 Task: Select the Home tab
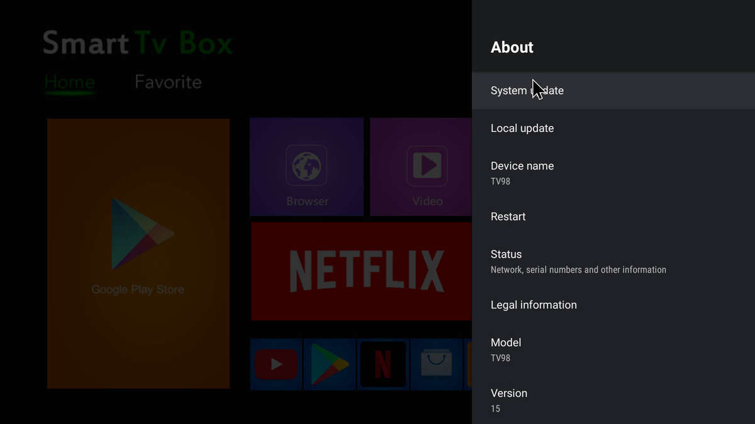coord(69,82)
